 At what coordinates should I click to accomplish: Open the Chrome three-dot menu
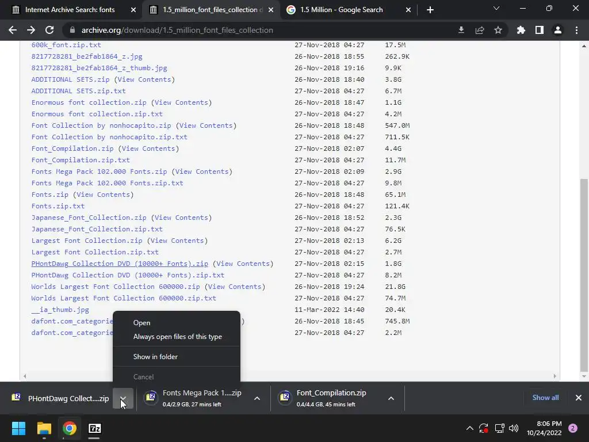click(x=576, y=30)
